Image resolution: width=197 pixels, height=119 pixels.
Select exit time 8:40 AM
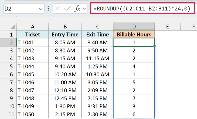(97, 42)
